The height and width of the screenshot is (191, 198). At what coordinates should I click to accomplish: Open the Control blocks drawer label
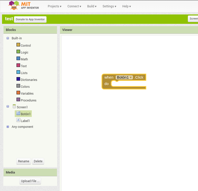pyautogui.click(x=26, y=45)
